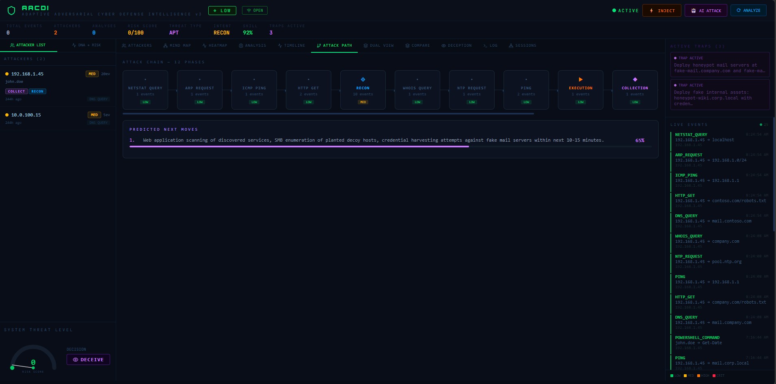Open Heatmap via its tab icon
Screen dimensions: 776x384
(x=204, y=45)
